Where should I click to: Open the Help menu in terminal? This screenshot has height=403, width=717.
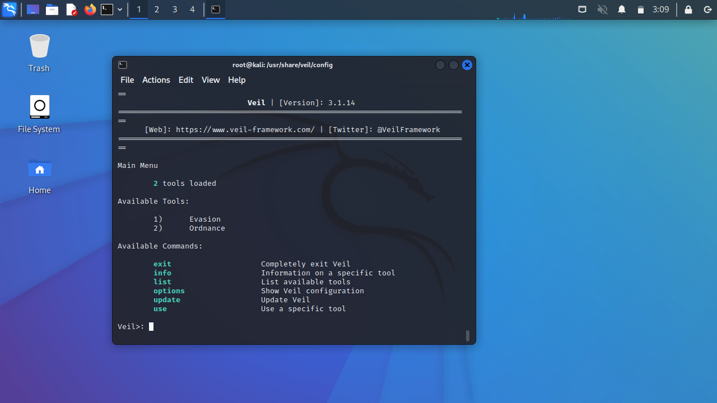[x=236, y=80]
